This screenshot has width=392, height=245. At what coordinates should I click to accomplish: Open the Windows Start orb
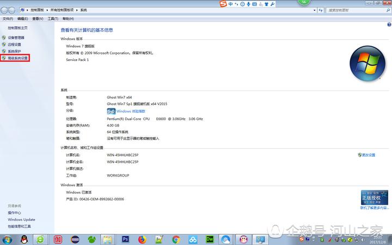[x=7, y=240]
